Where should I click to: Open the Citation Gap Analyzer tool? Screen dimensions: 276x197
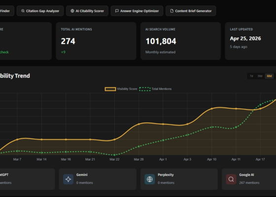pyautogui.click(x=40, y=11)
